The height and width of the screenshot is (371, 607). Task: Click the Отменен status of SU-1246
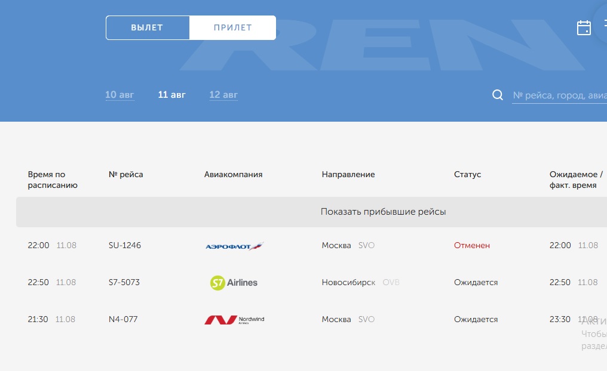click(x=472, y=245)
